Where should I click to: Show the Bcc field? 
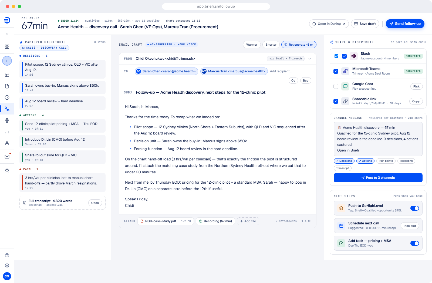(x=306, y=80)
